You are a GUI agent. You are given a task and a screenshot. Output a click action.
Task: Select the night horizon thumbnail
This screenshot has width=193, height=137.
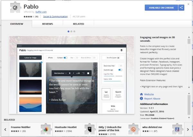(31, 87)
